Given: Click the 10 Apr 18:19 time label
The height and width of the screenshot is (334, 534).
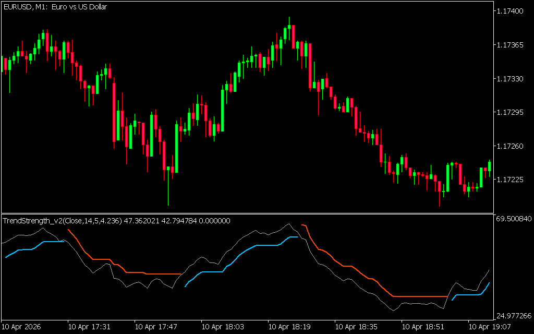Looking at the screenshot, I should (x=289, y=327).
